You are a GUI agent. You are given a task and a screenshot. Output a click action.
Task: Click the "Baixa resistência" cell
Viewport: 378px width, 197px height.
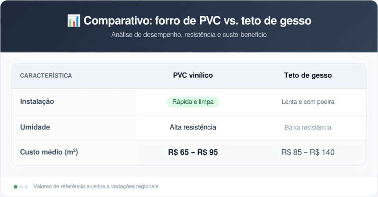click(x=308, y=128)
